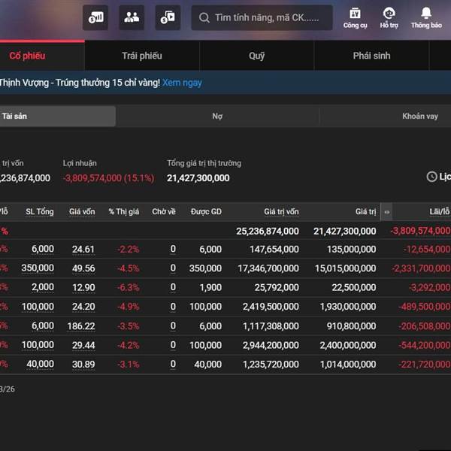Select the Cổ phiếu tab

tap(28, 56)
